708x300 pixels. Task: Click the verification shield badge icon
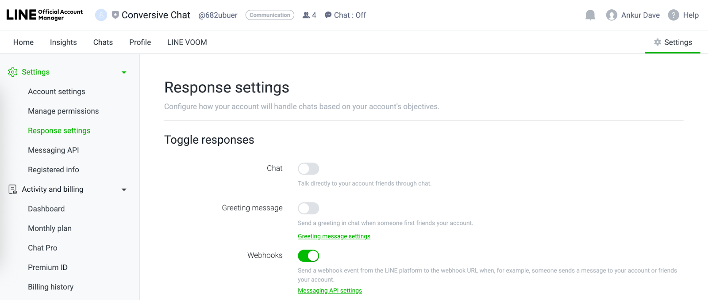(x=115, y=15)
